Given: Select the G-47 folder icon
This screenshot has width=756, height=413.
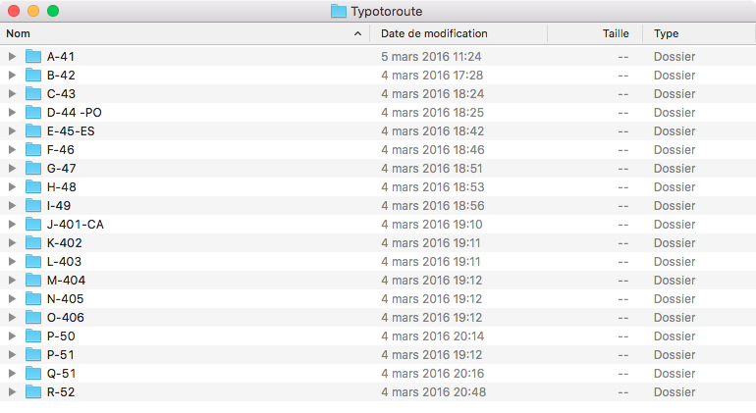Looking at the screenshot, I should click(33, 168).
